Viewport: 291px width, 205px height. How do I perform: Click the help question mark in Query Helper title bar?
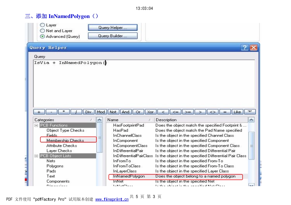245,48
